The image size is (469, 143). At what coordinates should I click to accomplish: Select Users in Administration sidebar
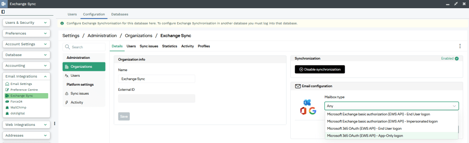(75, 76)
